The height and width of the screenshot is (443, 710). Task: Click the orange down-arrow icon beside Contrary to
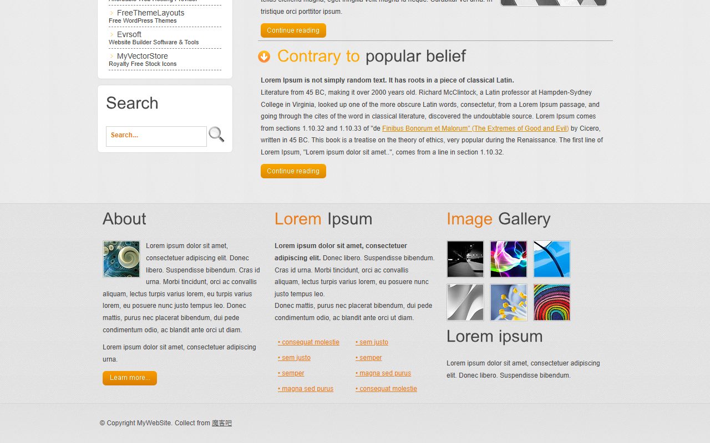[x=264, y=56]
